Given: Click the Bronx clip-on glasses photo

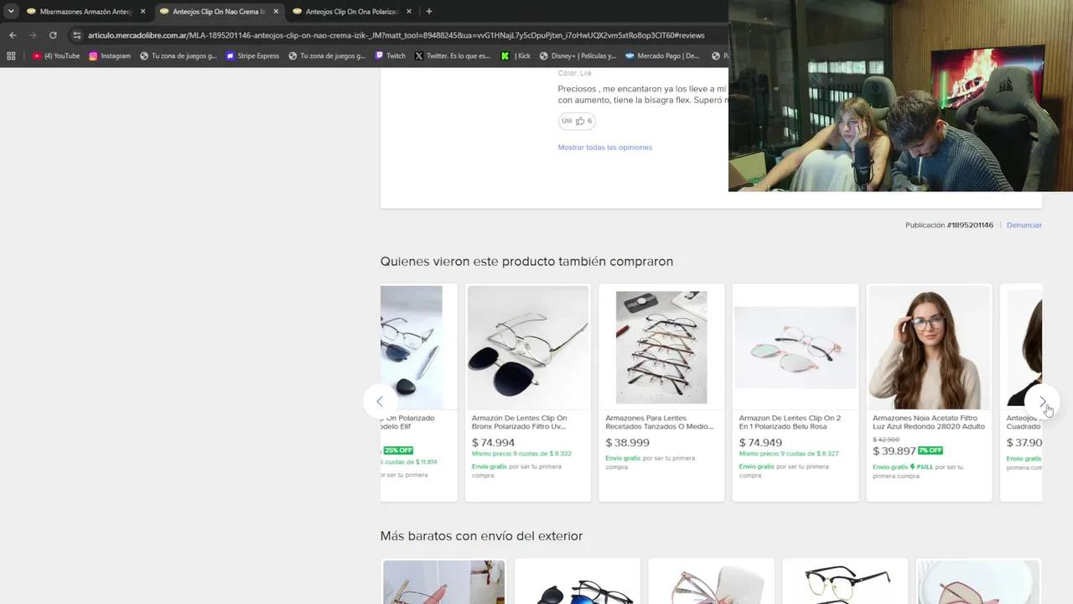Looking at the screenshot, I should (528, 347).
